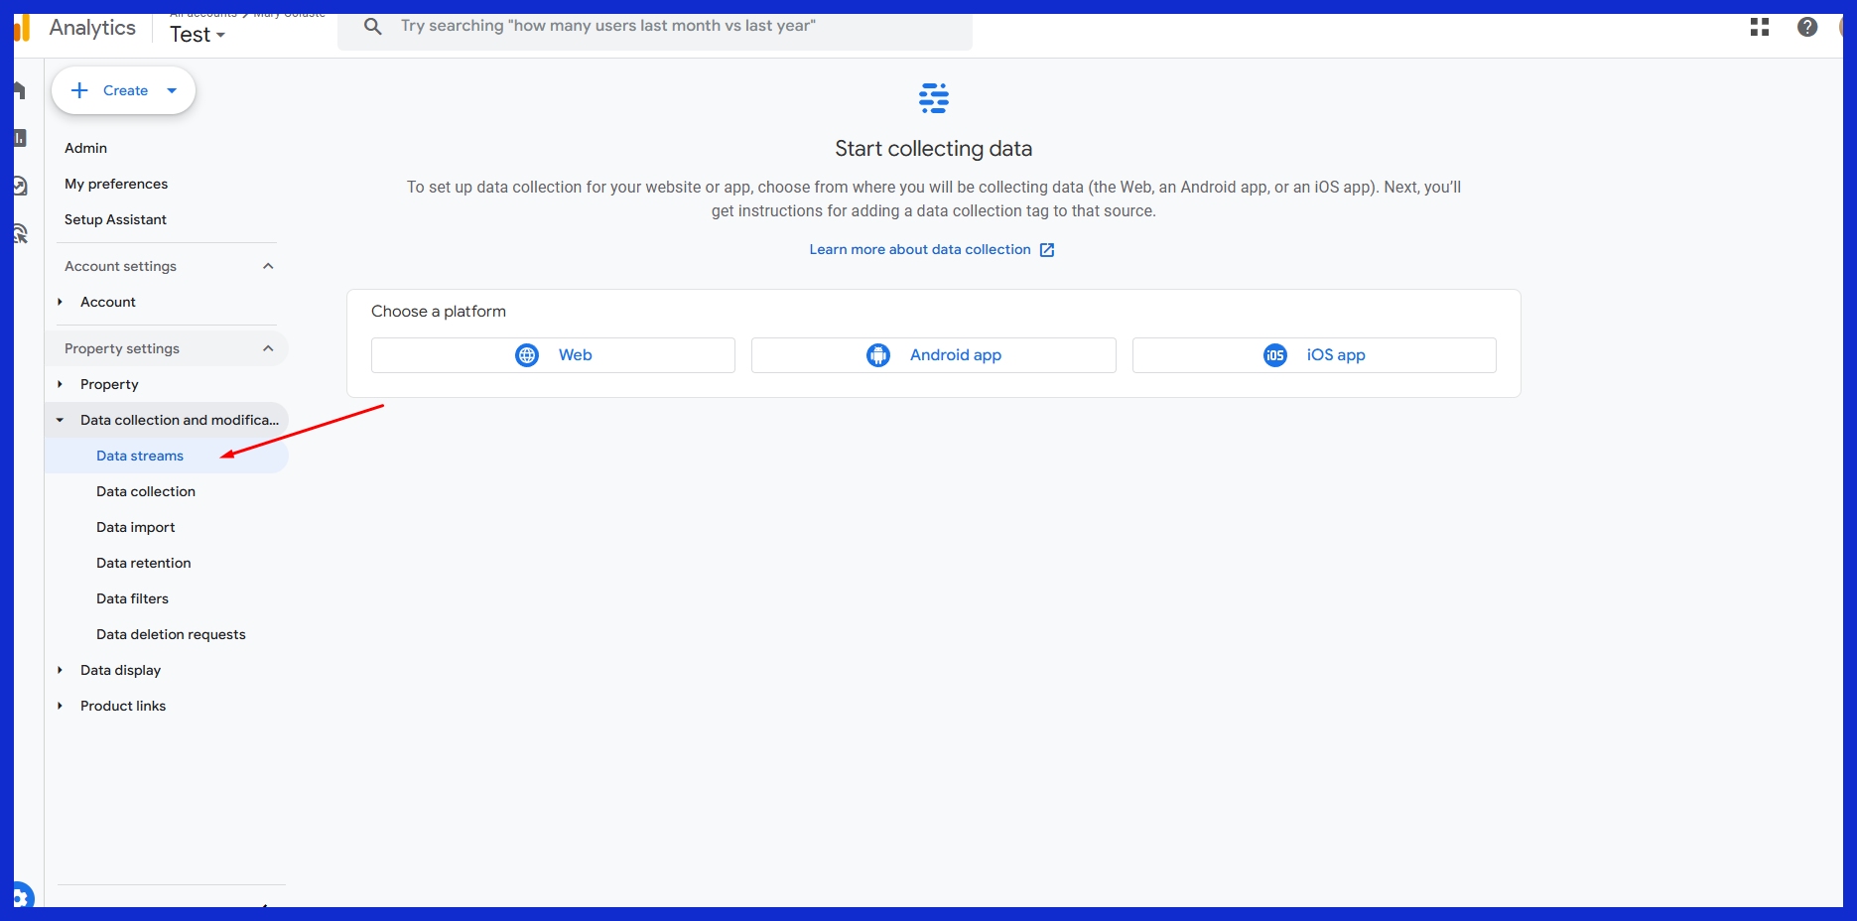Open My preferences

(116, 184)
